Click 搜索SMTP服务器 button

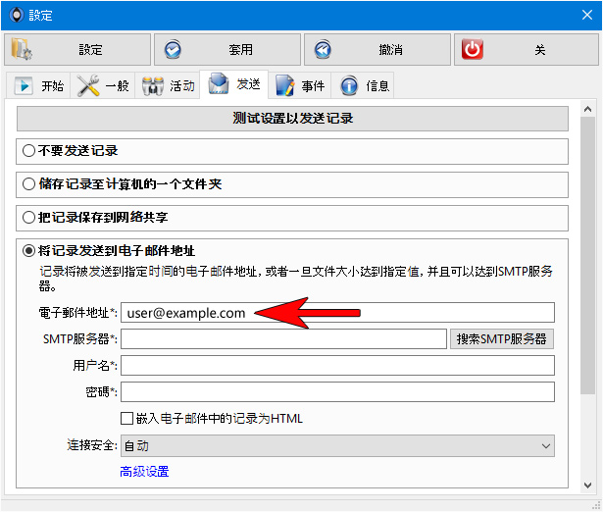(x=501, y=339)
